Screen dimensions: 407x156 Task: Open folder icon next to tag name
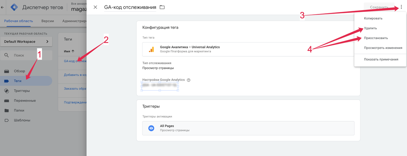tap(162, 7)
